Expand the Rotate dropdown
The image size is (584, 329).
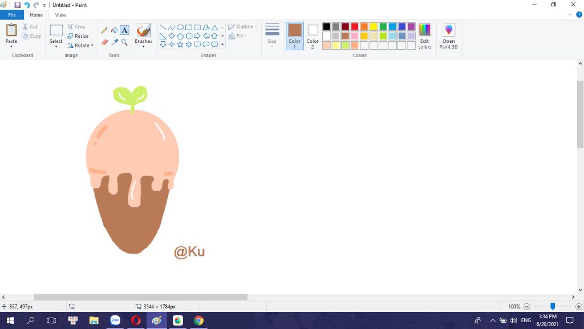(x=92, y=46)
